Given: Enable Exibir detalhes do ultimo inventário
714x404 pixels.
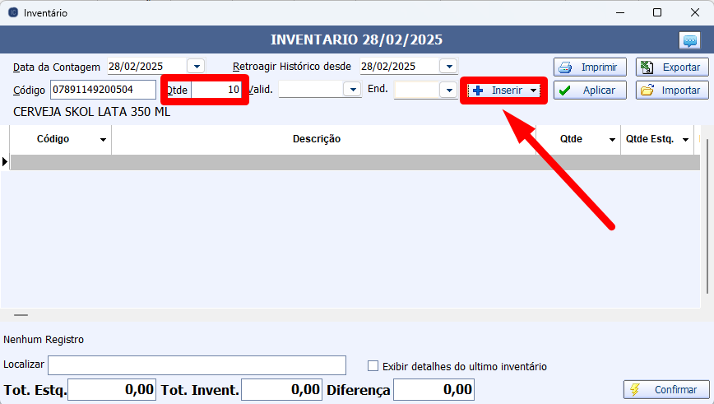Looking at the screenshot, I should (x=373, y=366).
